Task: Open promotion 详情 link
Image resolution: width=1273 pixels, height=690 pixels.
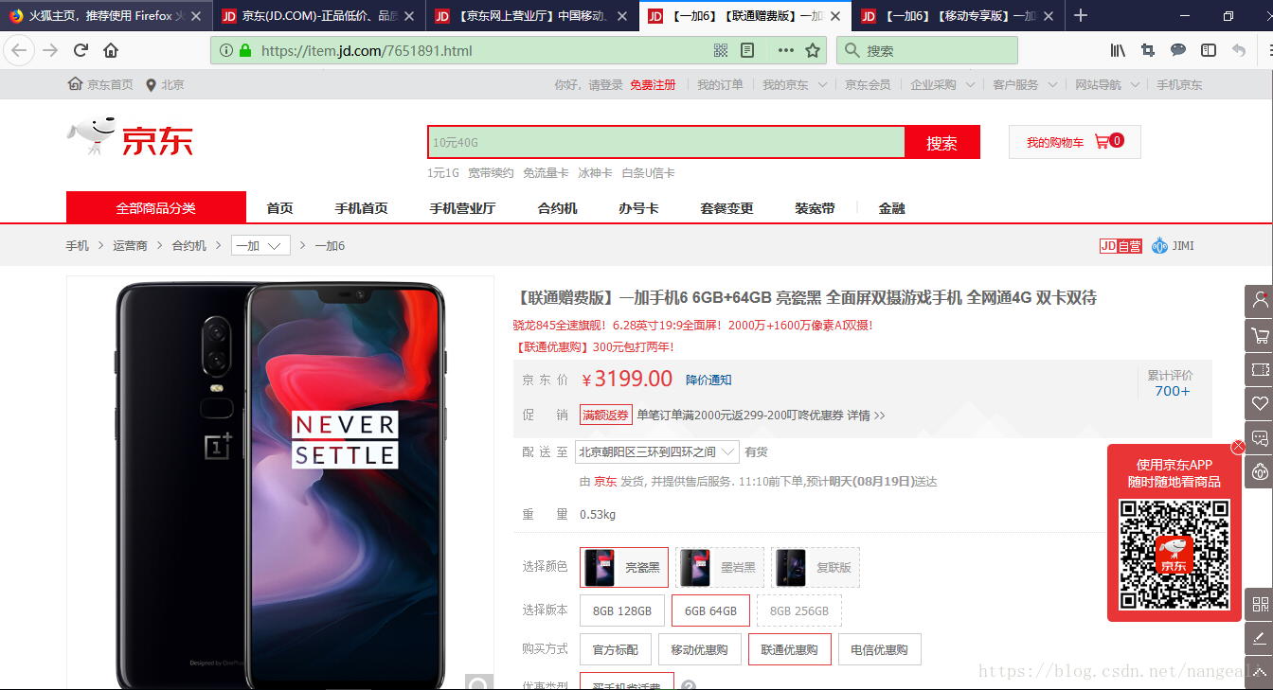Action: click(866, 415)
